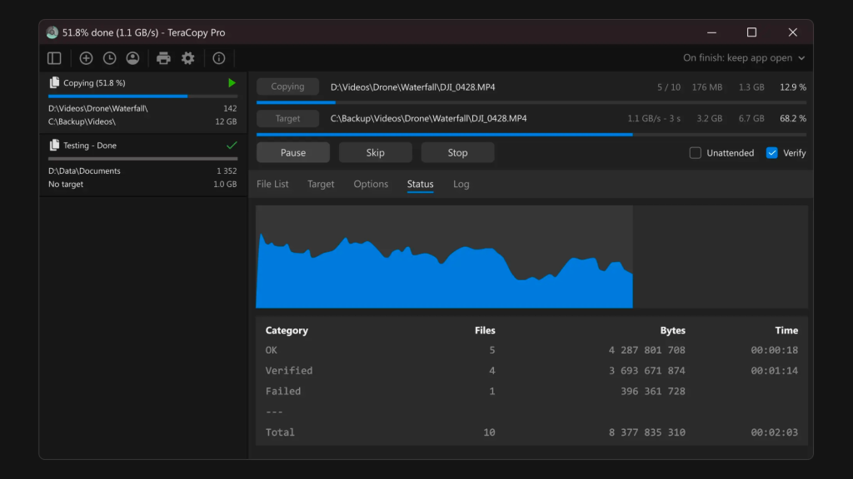Click the file icon beside Testing - Done
This screenshot has width=853, height=479.
tap(54, 145)
